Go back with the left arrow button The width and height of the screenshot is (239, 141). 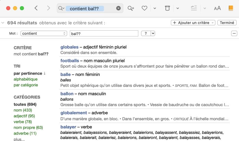[36, 8]
